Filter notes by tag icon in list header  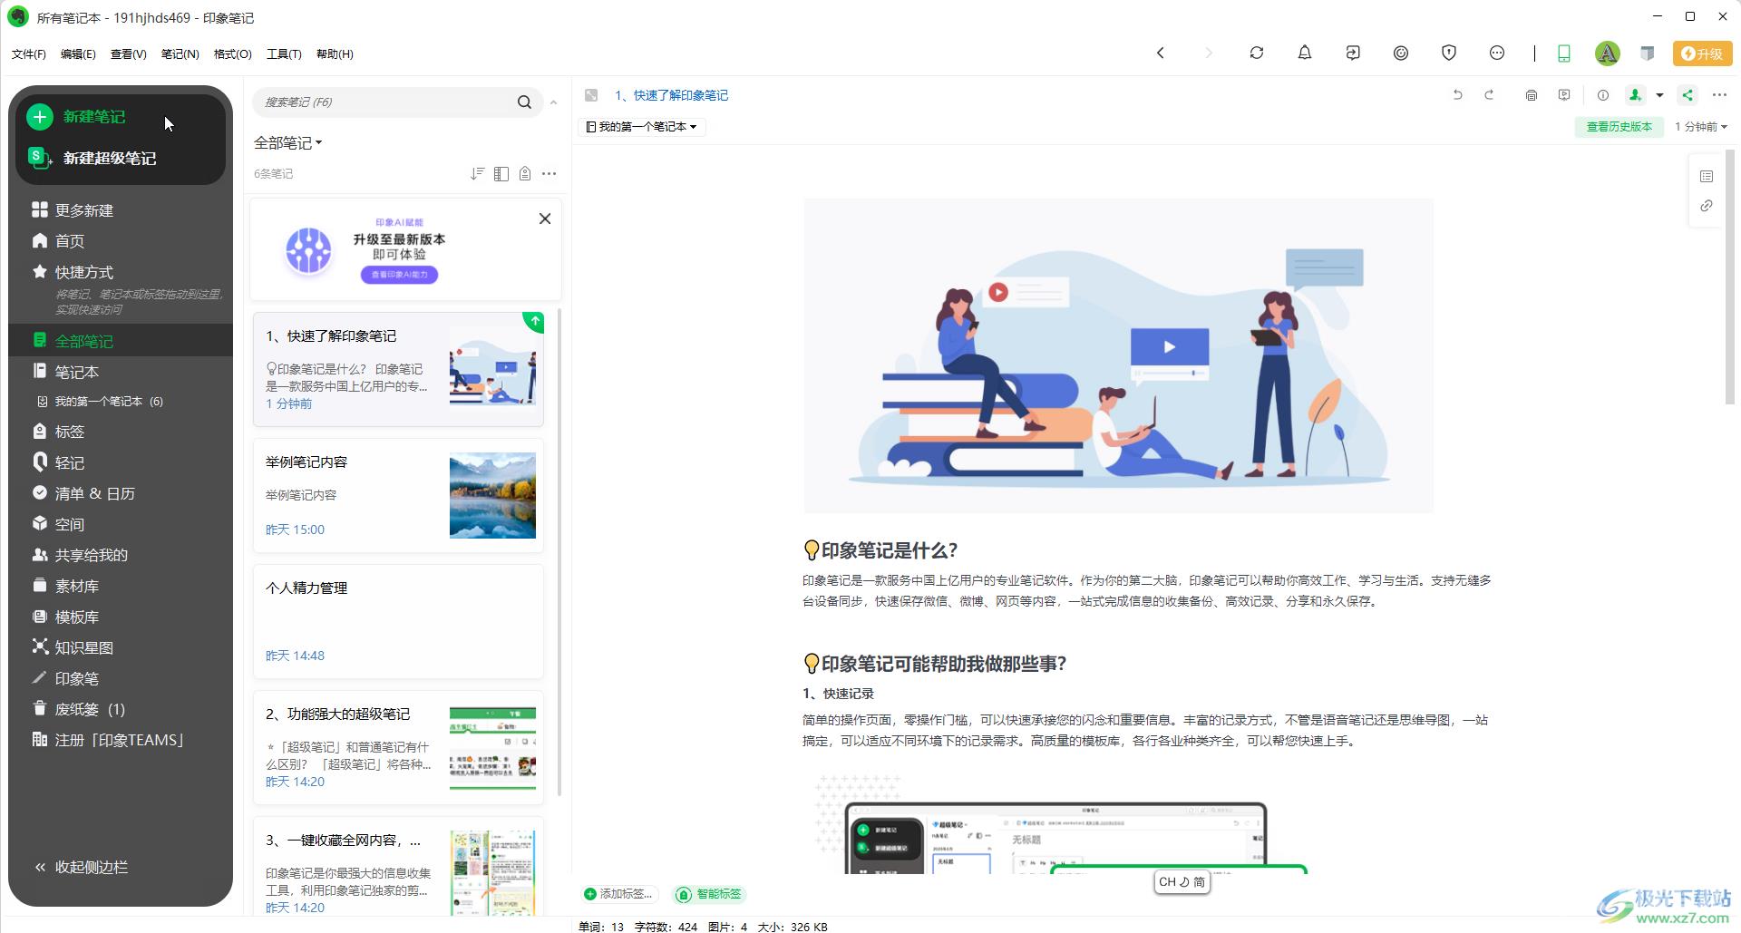(x=524, y=173)
